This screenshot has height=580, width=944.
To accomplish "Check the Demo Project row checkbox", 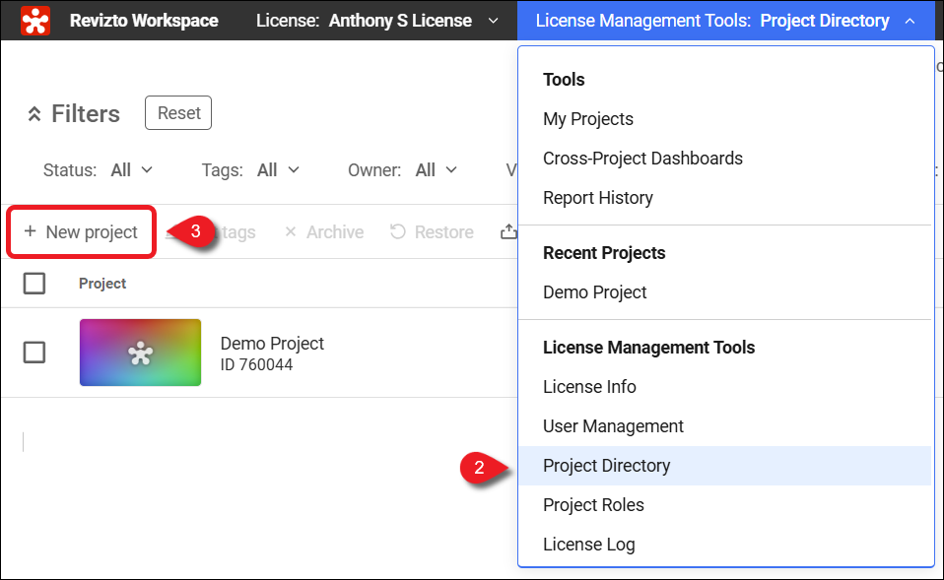I will [34, 353].
